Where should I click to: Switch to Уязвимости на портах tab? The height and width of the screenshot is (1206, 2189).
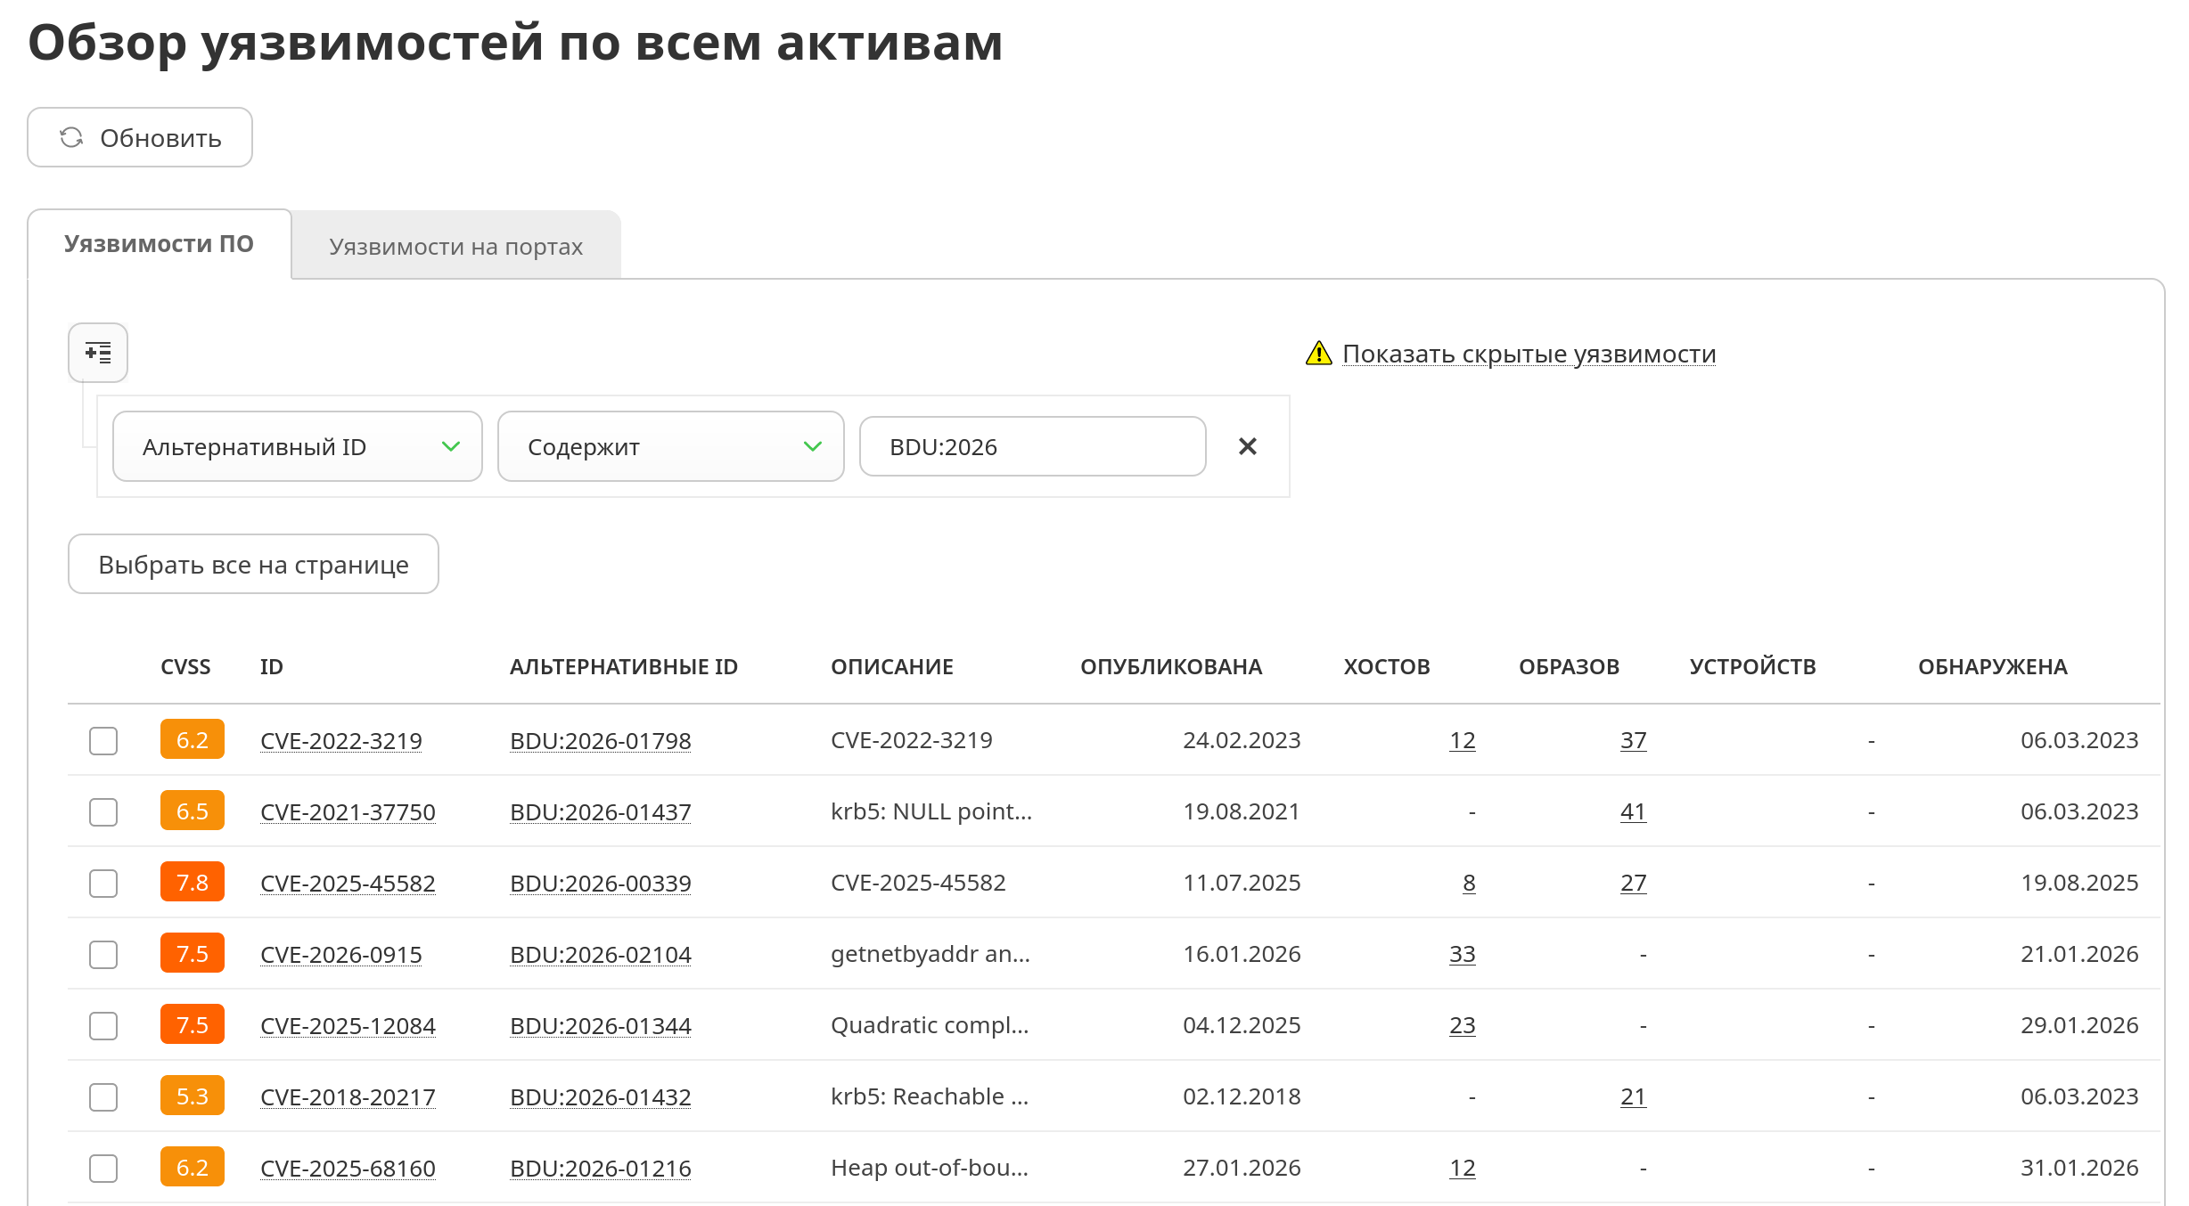tap(455, 247)
